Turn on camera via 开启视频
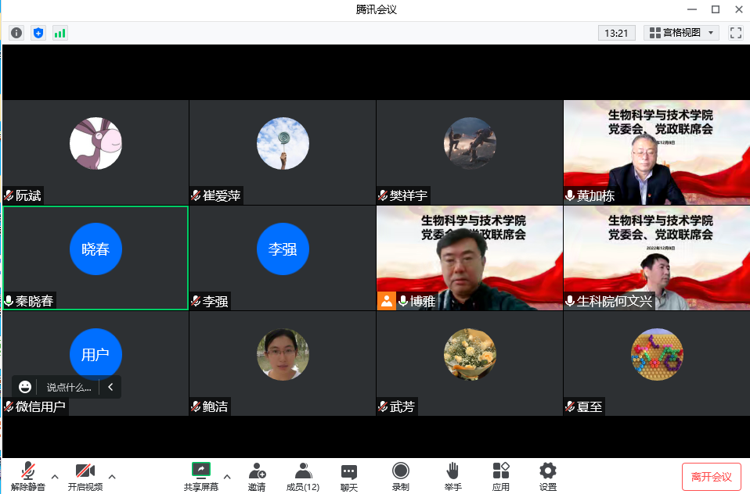Screen dimensions: 750x494 (x=85, y=475)
